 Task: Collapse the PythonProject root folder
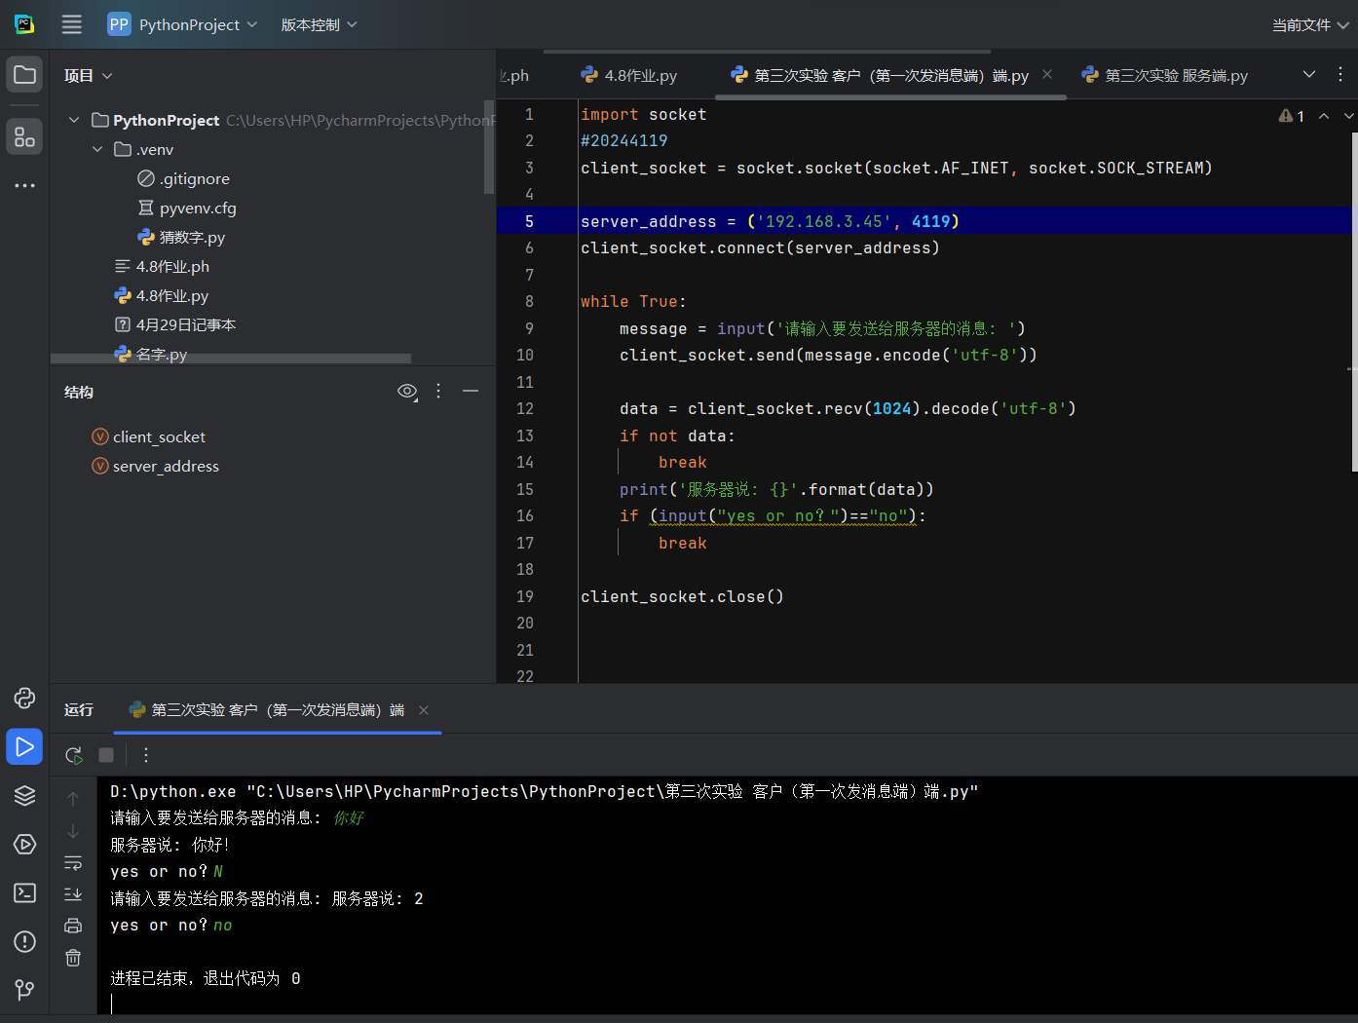coord(74,120)
